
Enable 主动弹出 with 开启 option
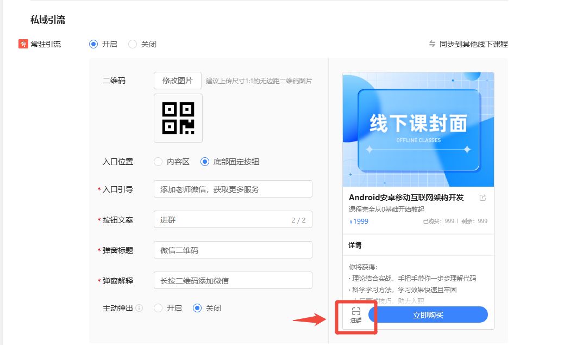pyautogui.click(x=159, y=308)
